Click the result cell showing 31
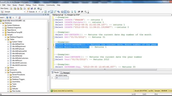 point(62,78)
